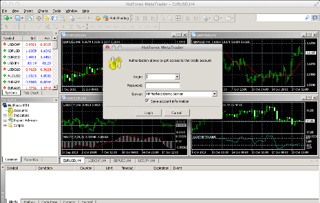Select the AUDUSD row in Market Watch

pos(27,76)
